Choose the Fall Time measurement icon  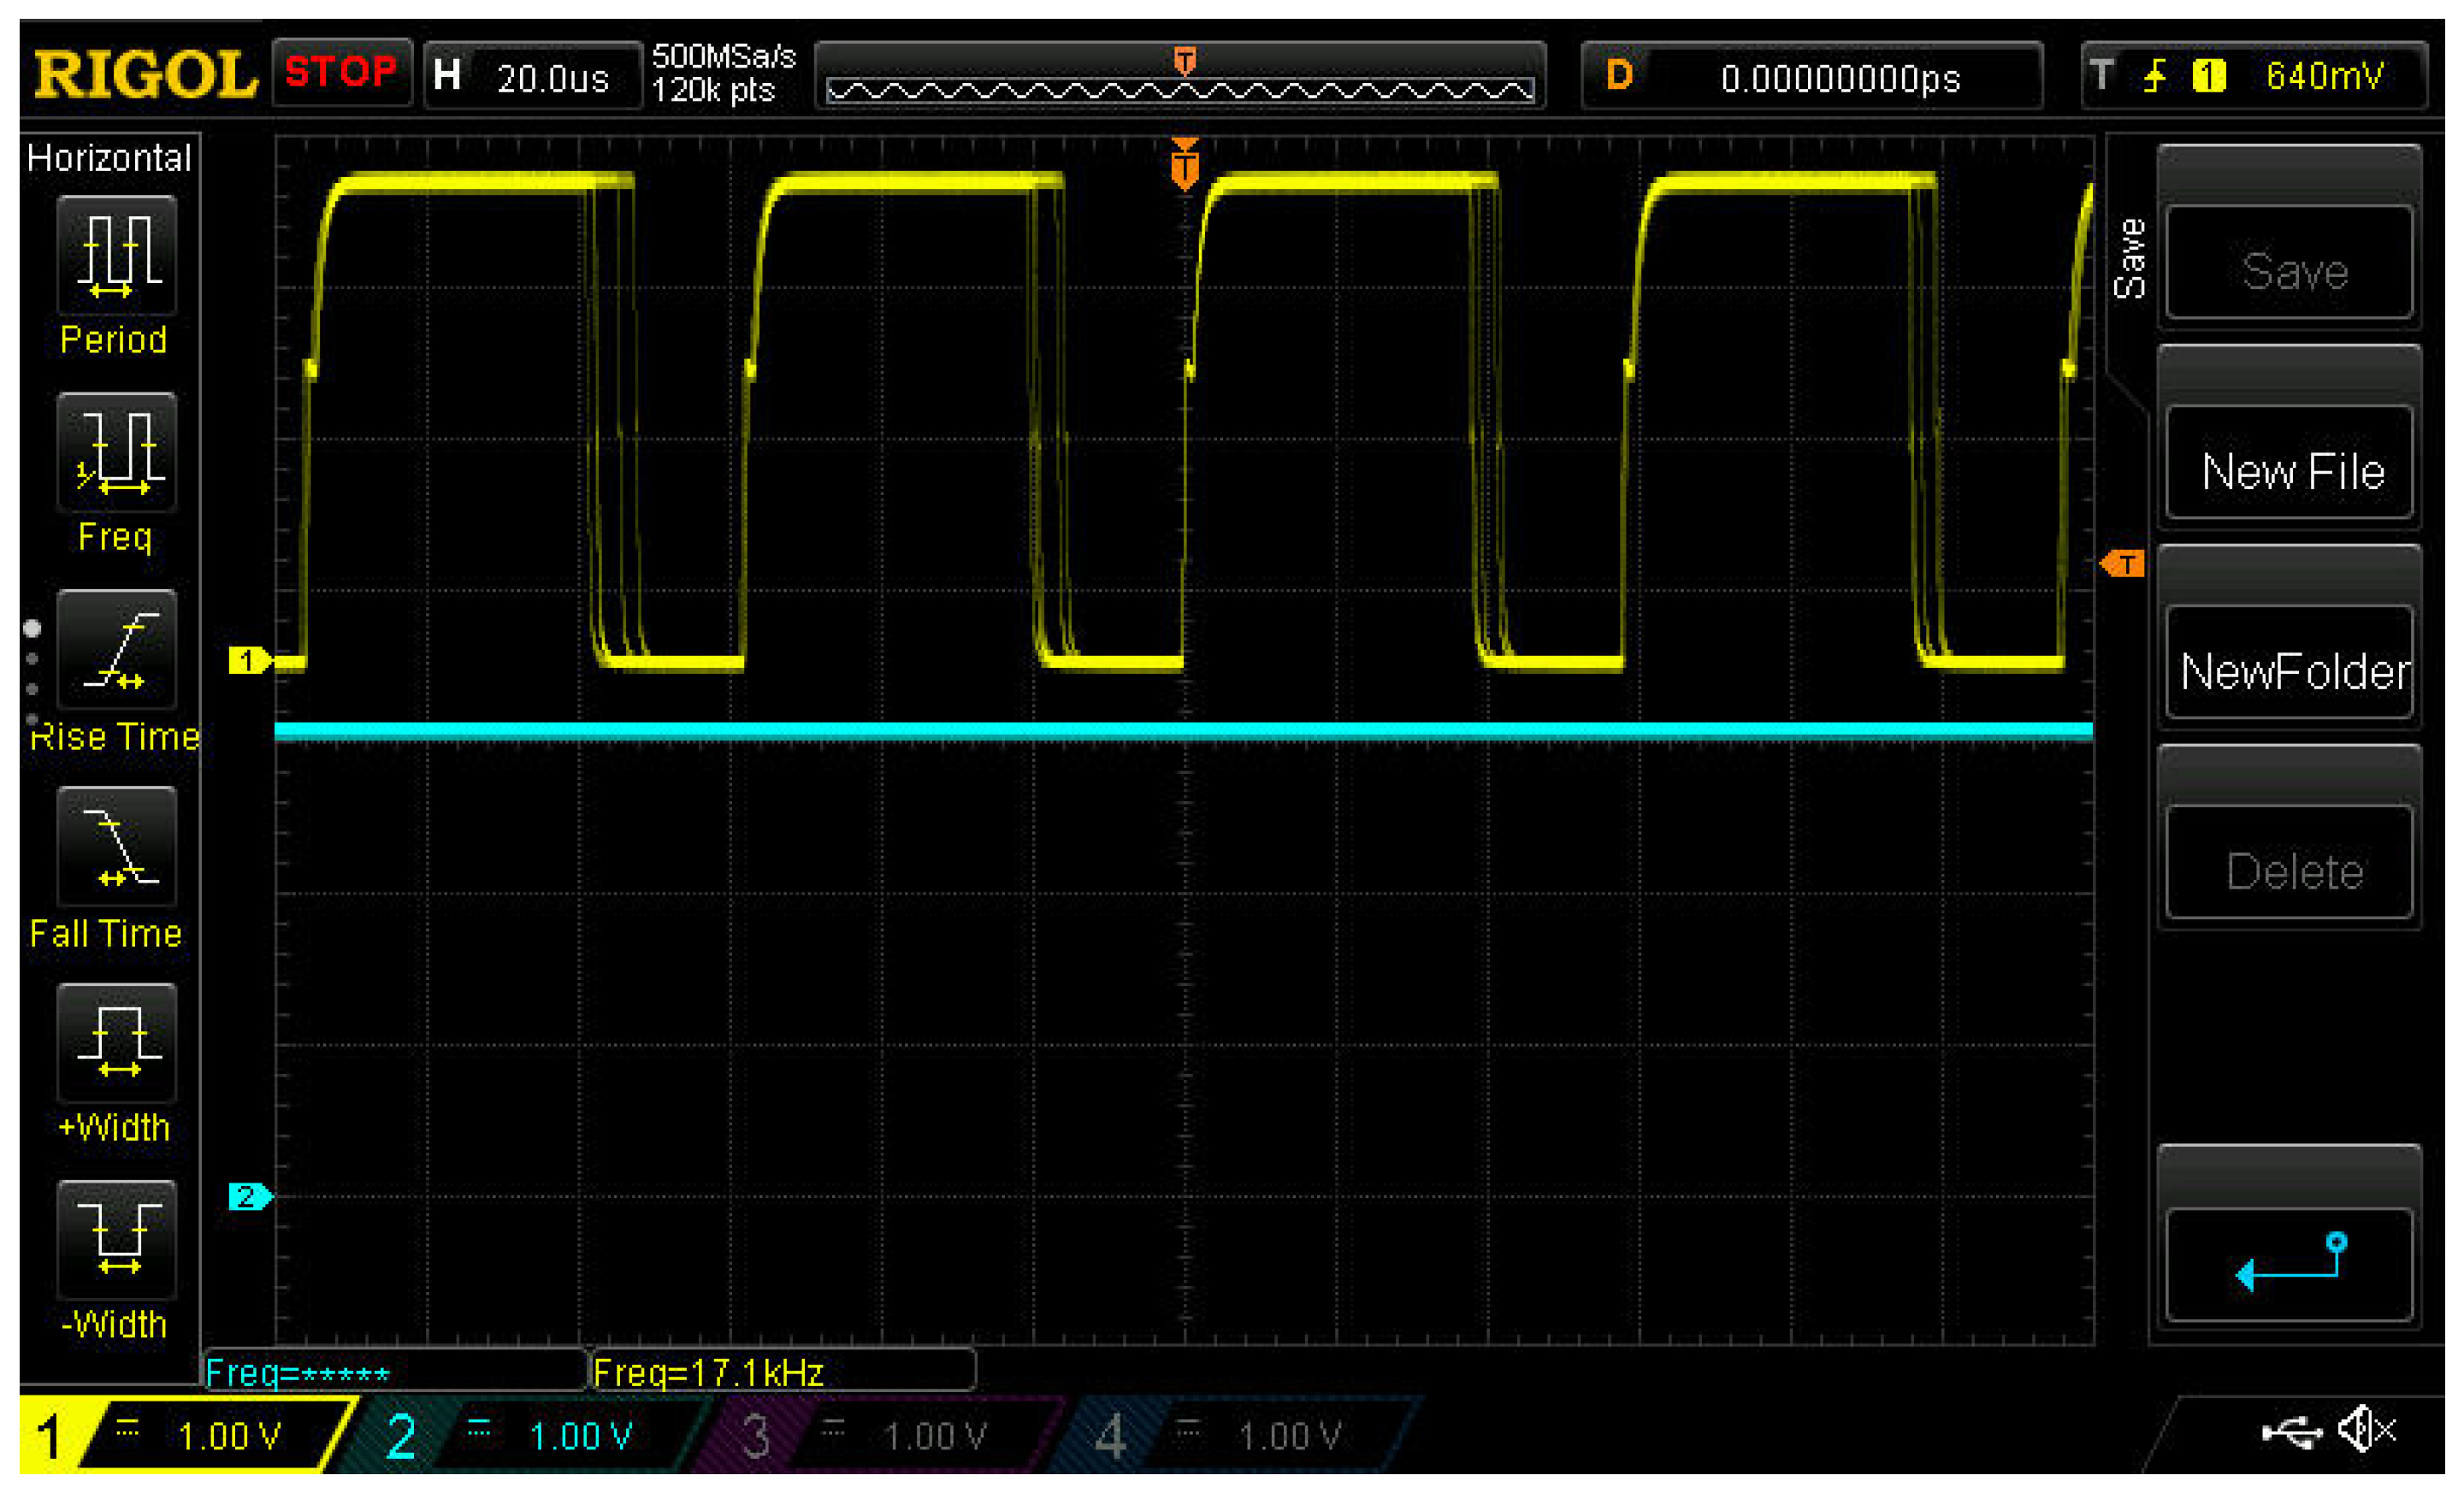(117, 847)
